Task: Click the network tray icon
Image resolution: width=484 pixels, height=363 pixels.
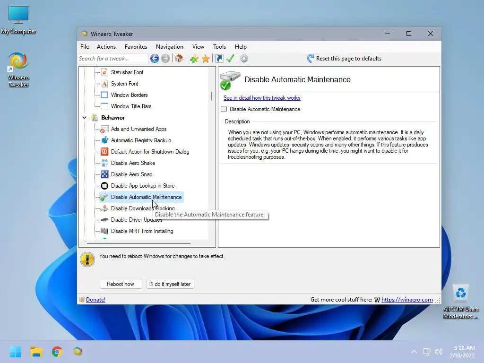Action: tap(427, 352)
